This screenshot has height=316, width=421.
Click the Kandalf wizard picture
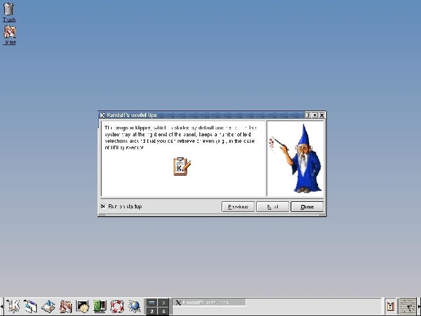(x=295, y=159)
